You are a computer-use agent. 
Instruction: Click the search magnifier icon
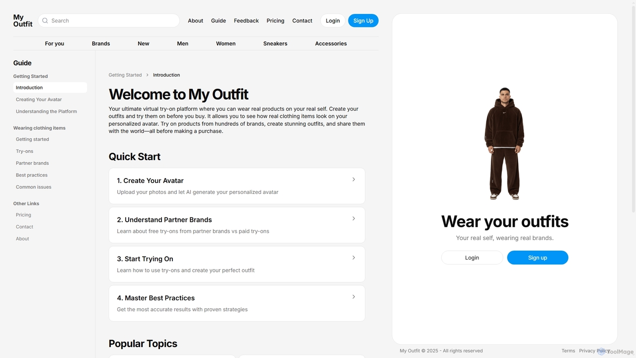[45, 20]
